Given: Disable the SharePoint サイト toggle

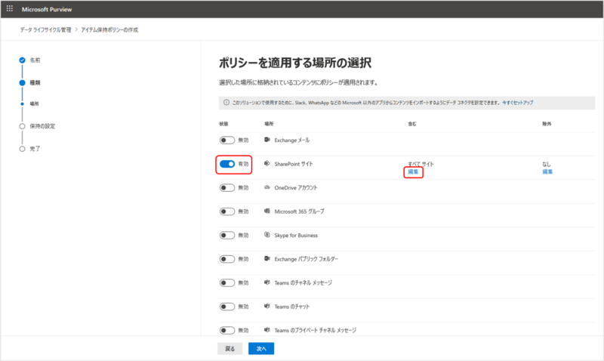Looking at the screenshot, I should 226,163.
